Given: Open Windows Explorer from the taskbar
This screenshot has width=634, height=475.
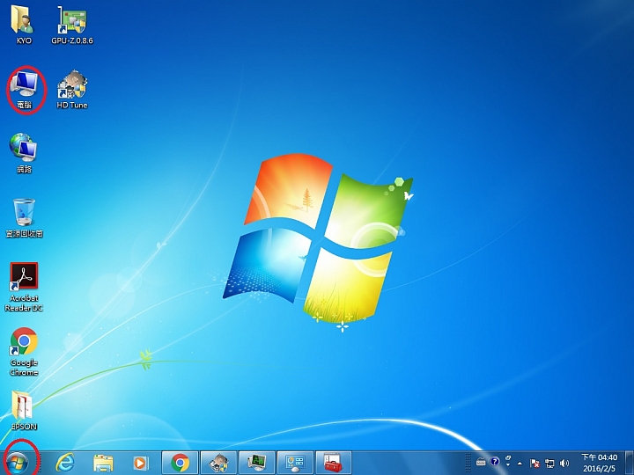Looking at the screenshot, I should click(103, 463).
